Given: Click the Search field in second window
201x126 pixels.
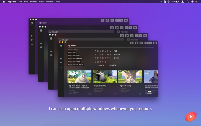Looking at the screenshot, I should (x=81, y=32).
